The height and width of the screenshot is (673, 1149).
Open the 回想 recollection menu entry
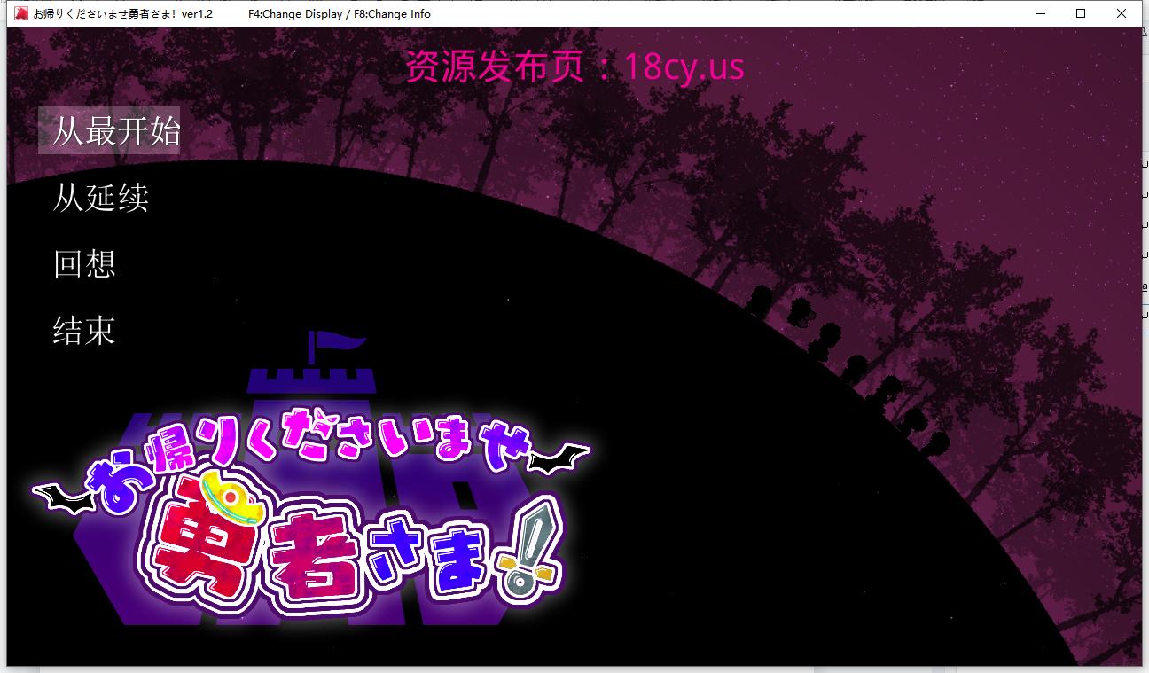pyautogui.click(x=84, y=263)
